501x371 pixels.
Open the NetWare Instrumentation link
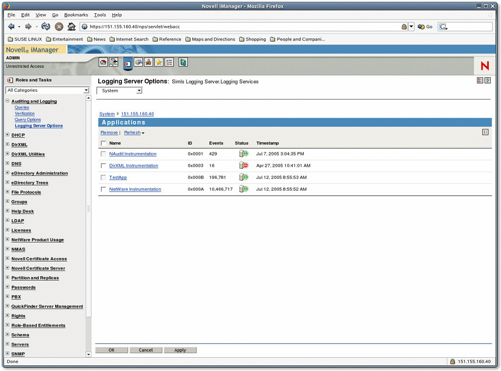click(x=135, y=189)
